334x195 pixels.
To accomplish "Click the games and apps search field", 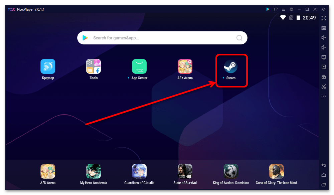I will click(x=160, y=38).
